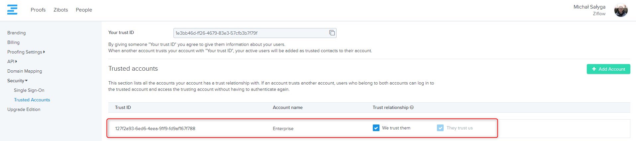Viewport: 636px width, 141px height.
Task: Collapse the Security sidebar section
Action: click(x=17, y=81)
